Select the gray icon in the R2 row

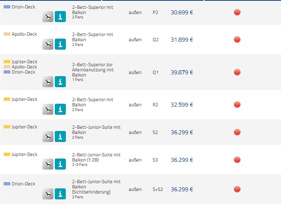[x=48, y=109]
